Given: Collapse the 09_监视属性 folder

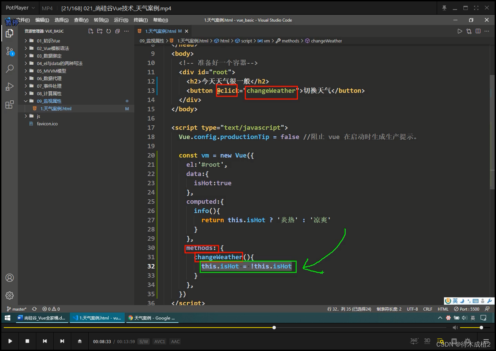Looking at the screenshot, I should [26, 101].
